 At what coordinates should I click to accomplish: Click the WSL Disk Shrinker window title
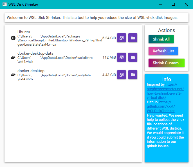pyautogui.click(x=23, y=5)
